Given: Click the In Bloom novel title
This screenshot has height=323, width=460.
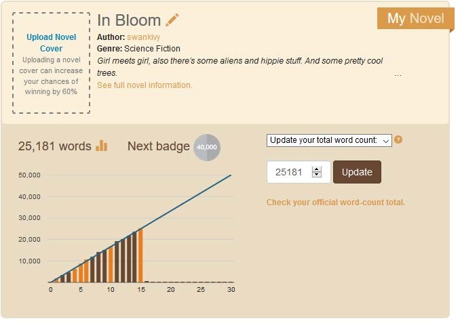Looking at the screenshot, I should [129, 20].
